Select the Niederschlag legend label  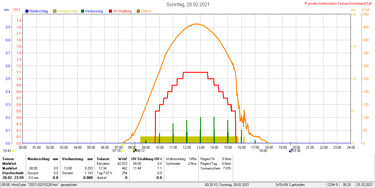pyautogui.click(x=39, y=11)
